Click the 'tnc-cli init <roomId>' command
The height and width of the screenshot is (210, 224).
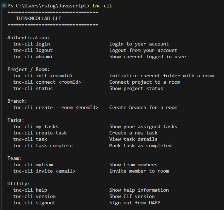pyautogui.click(x=43, y=76)
